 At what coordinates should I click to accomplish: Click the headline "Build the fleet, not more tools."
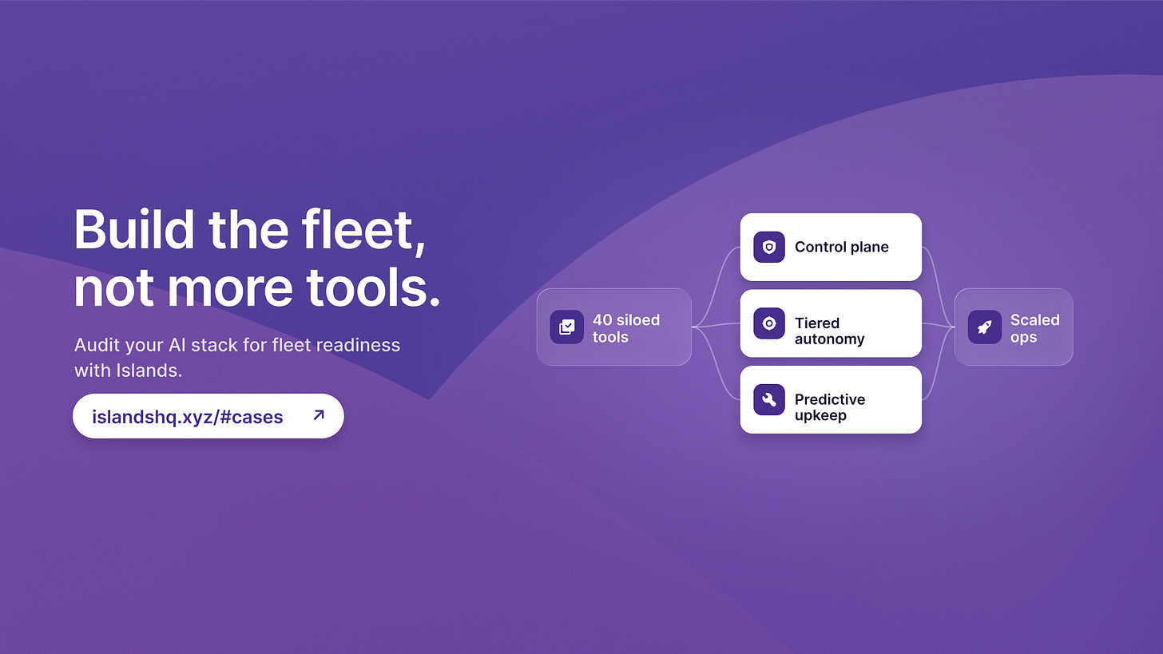tap(257, 258)
